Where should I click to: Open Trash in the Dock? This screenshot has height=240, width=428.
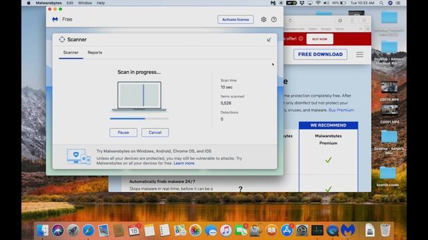(x=385, y=231)
